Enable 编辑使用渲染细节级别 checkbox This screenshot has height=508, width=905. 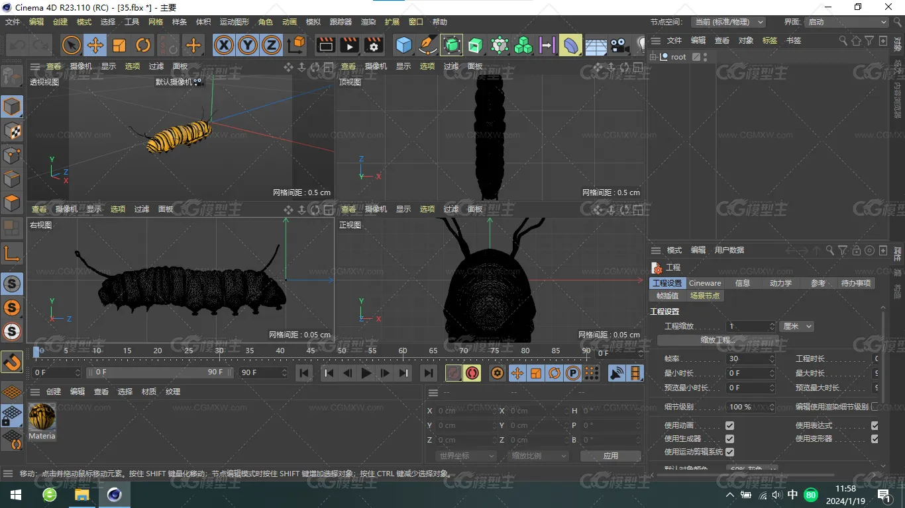875,407
